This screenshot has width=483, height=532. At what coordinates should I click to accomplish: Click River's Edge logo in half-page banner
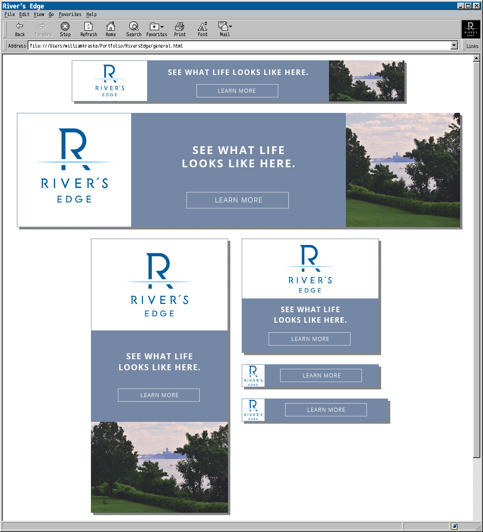pos(159,285)
